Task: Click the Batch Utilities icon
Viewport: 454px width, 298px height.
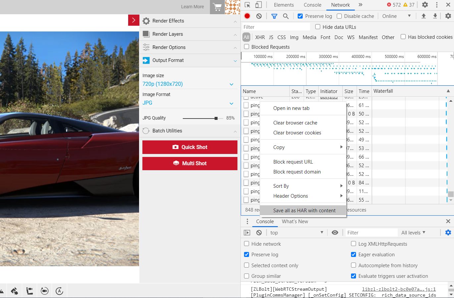Action: click(x=146, y=131)
